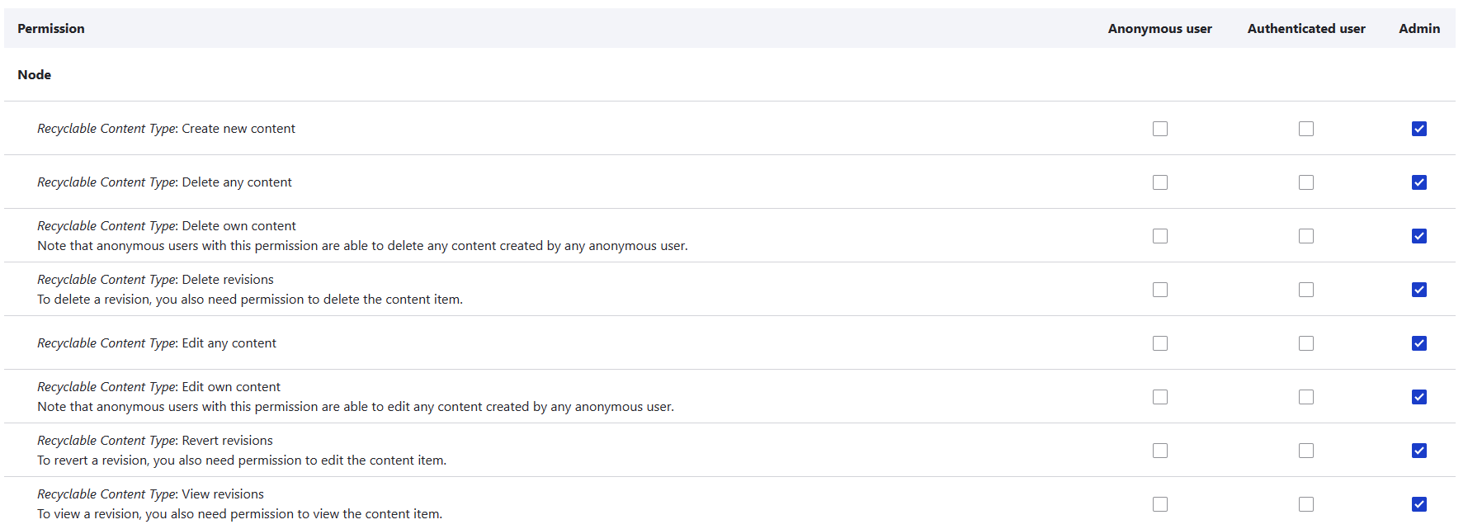Enable Delete own content for Authenticated user
Viewport: 1468px width, 529px height.
coord(1306,236)
